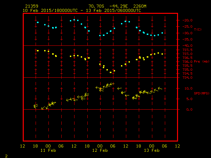Click the Pre (mb) axis label
The height and width of the screenshot is (158, 211).
201,62
